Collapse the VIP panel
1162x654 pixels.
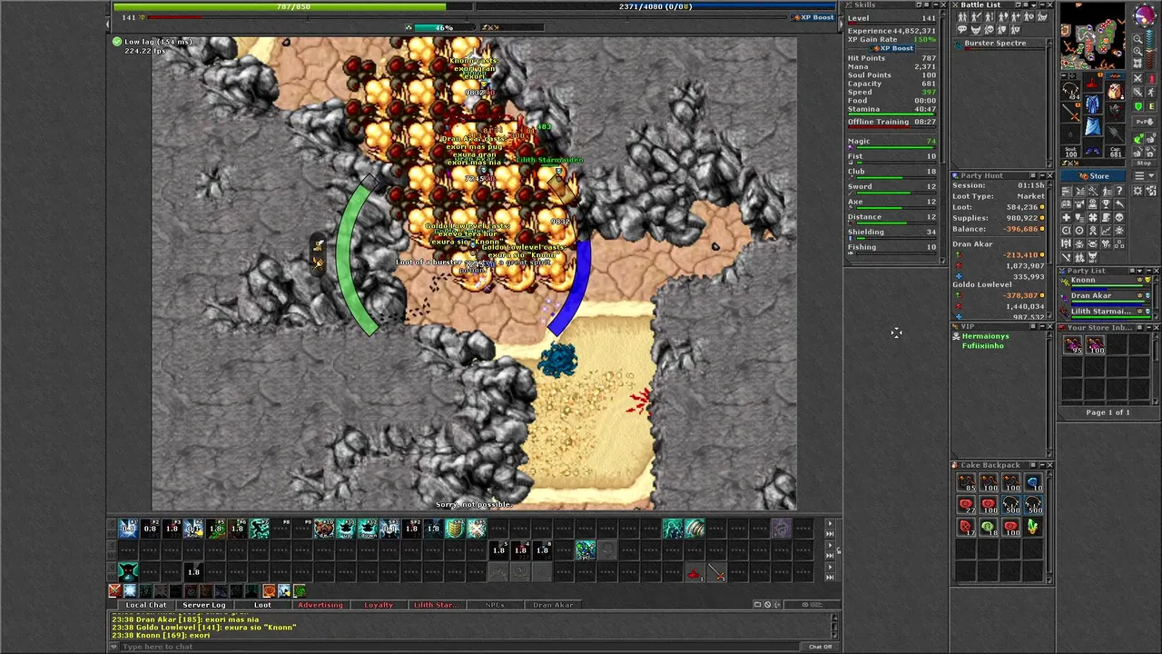(x=1042, y=326)
